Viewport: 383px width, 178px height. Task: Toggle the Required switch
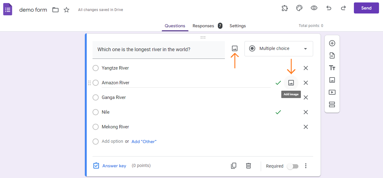click(292, 166)
